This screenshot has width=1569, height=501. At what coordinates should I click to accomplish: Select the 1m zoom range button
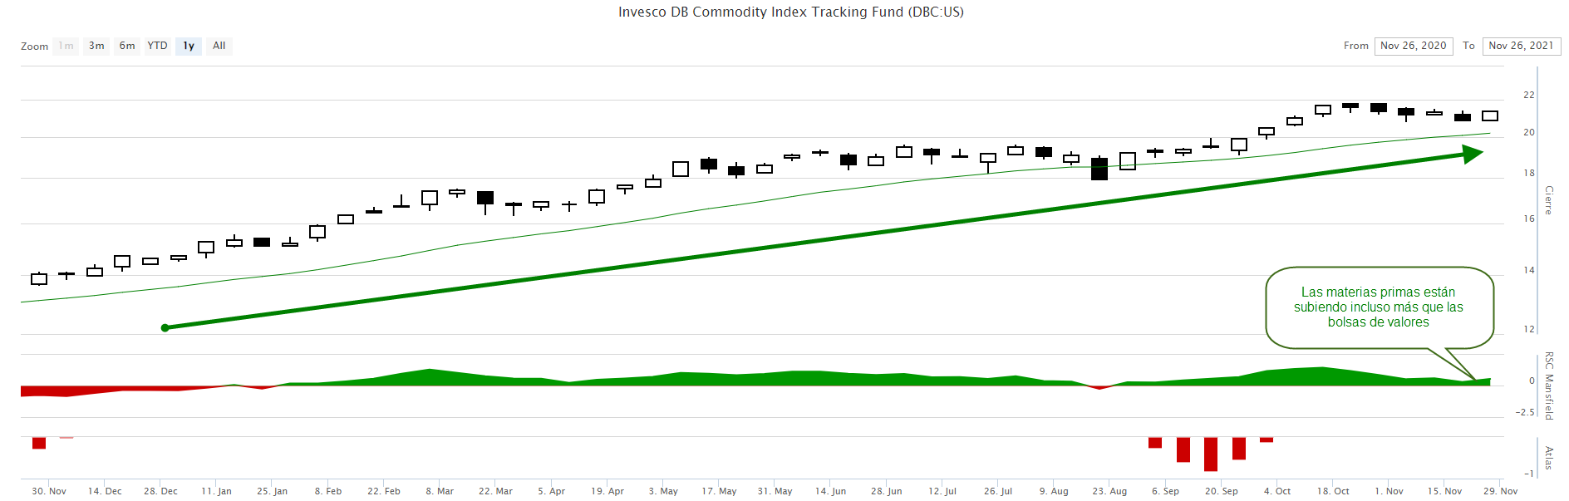(66, 46)
